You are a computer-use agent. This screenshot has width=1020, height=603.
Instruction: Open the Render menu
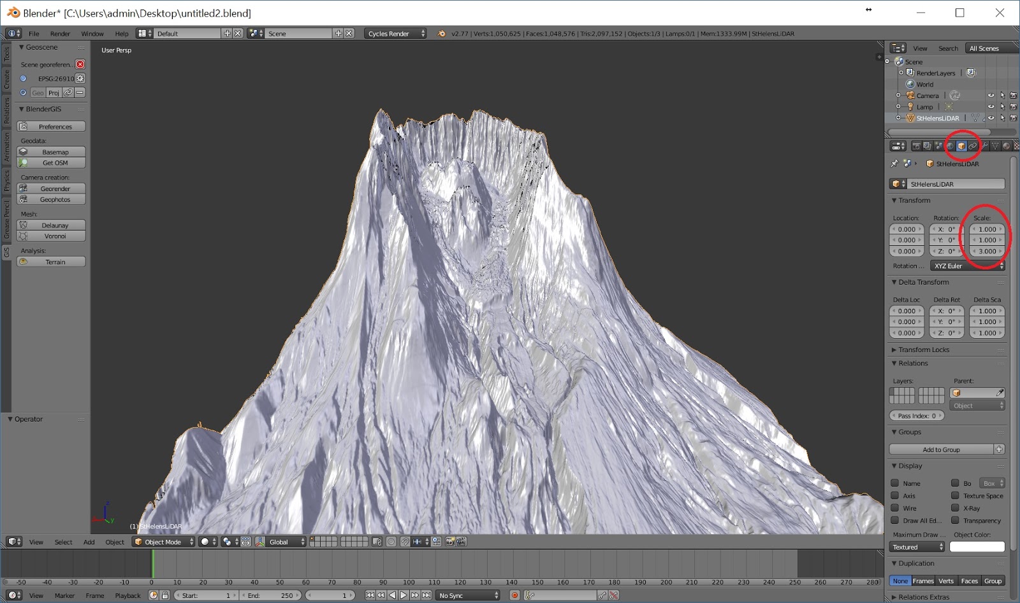(60, 34)
